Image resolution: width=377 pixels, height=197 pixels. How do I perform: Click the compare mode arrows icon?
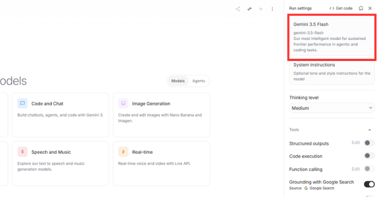coord(250,9)
